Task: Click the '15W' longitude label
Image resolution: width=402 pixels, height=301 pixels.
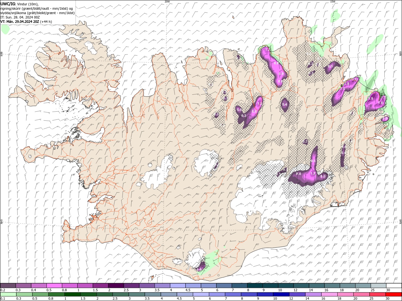Action: (333, 2)
